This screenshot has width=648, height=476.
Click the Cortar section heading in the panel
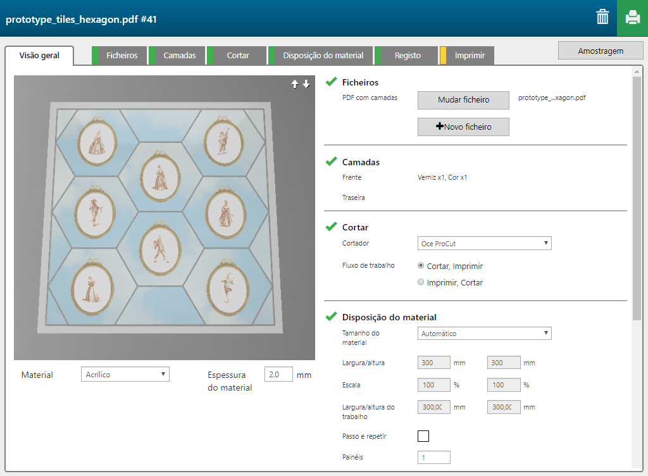[355, 227]
